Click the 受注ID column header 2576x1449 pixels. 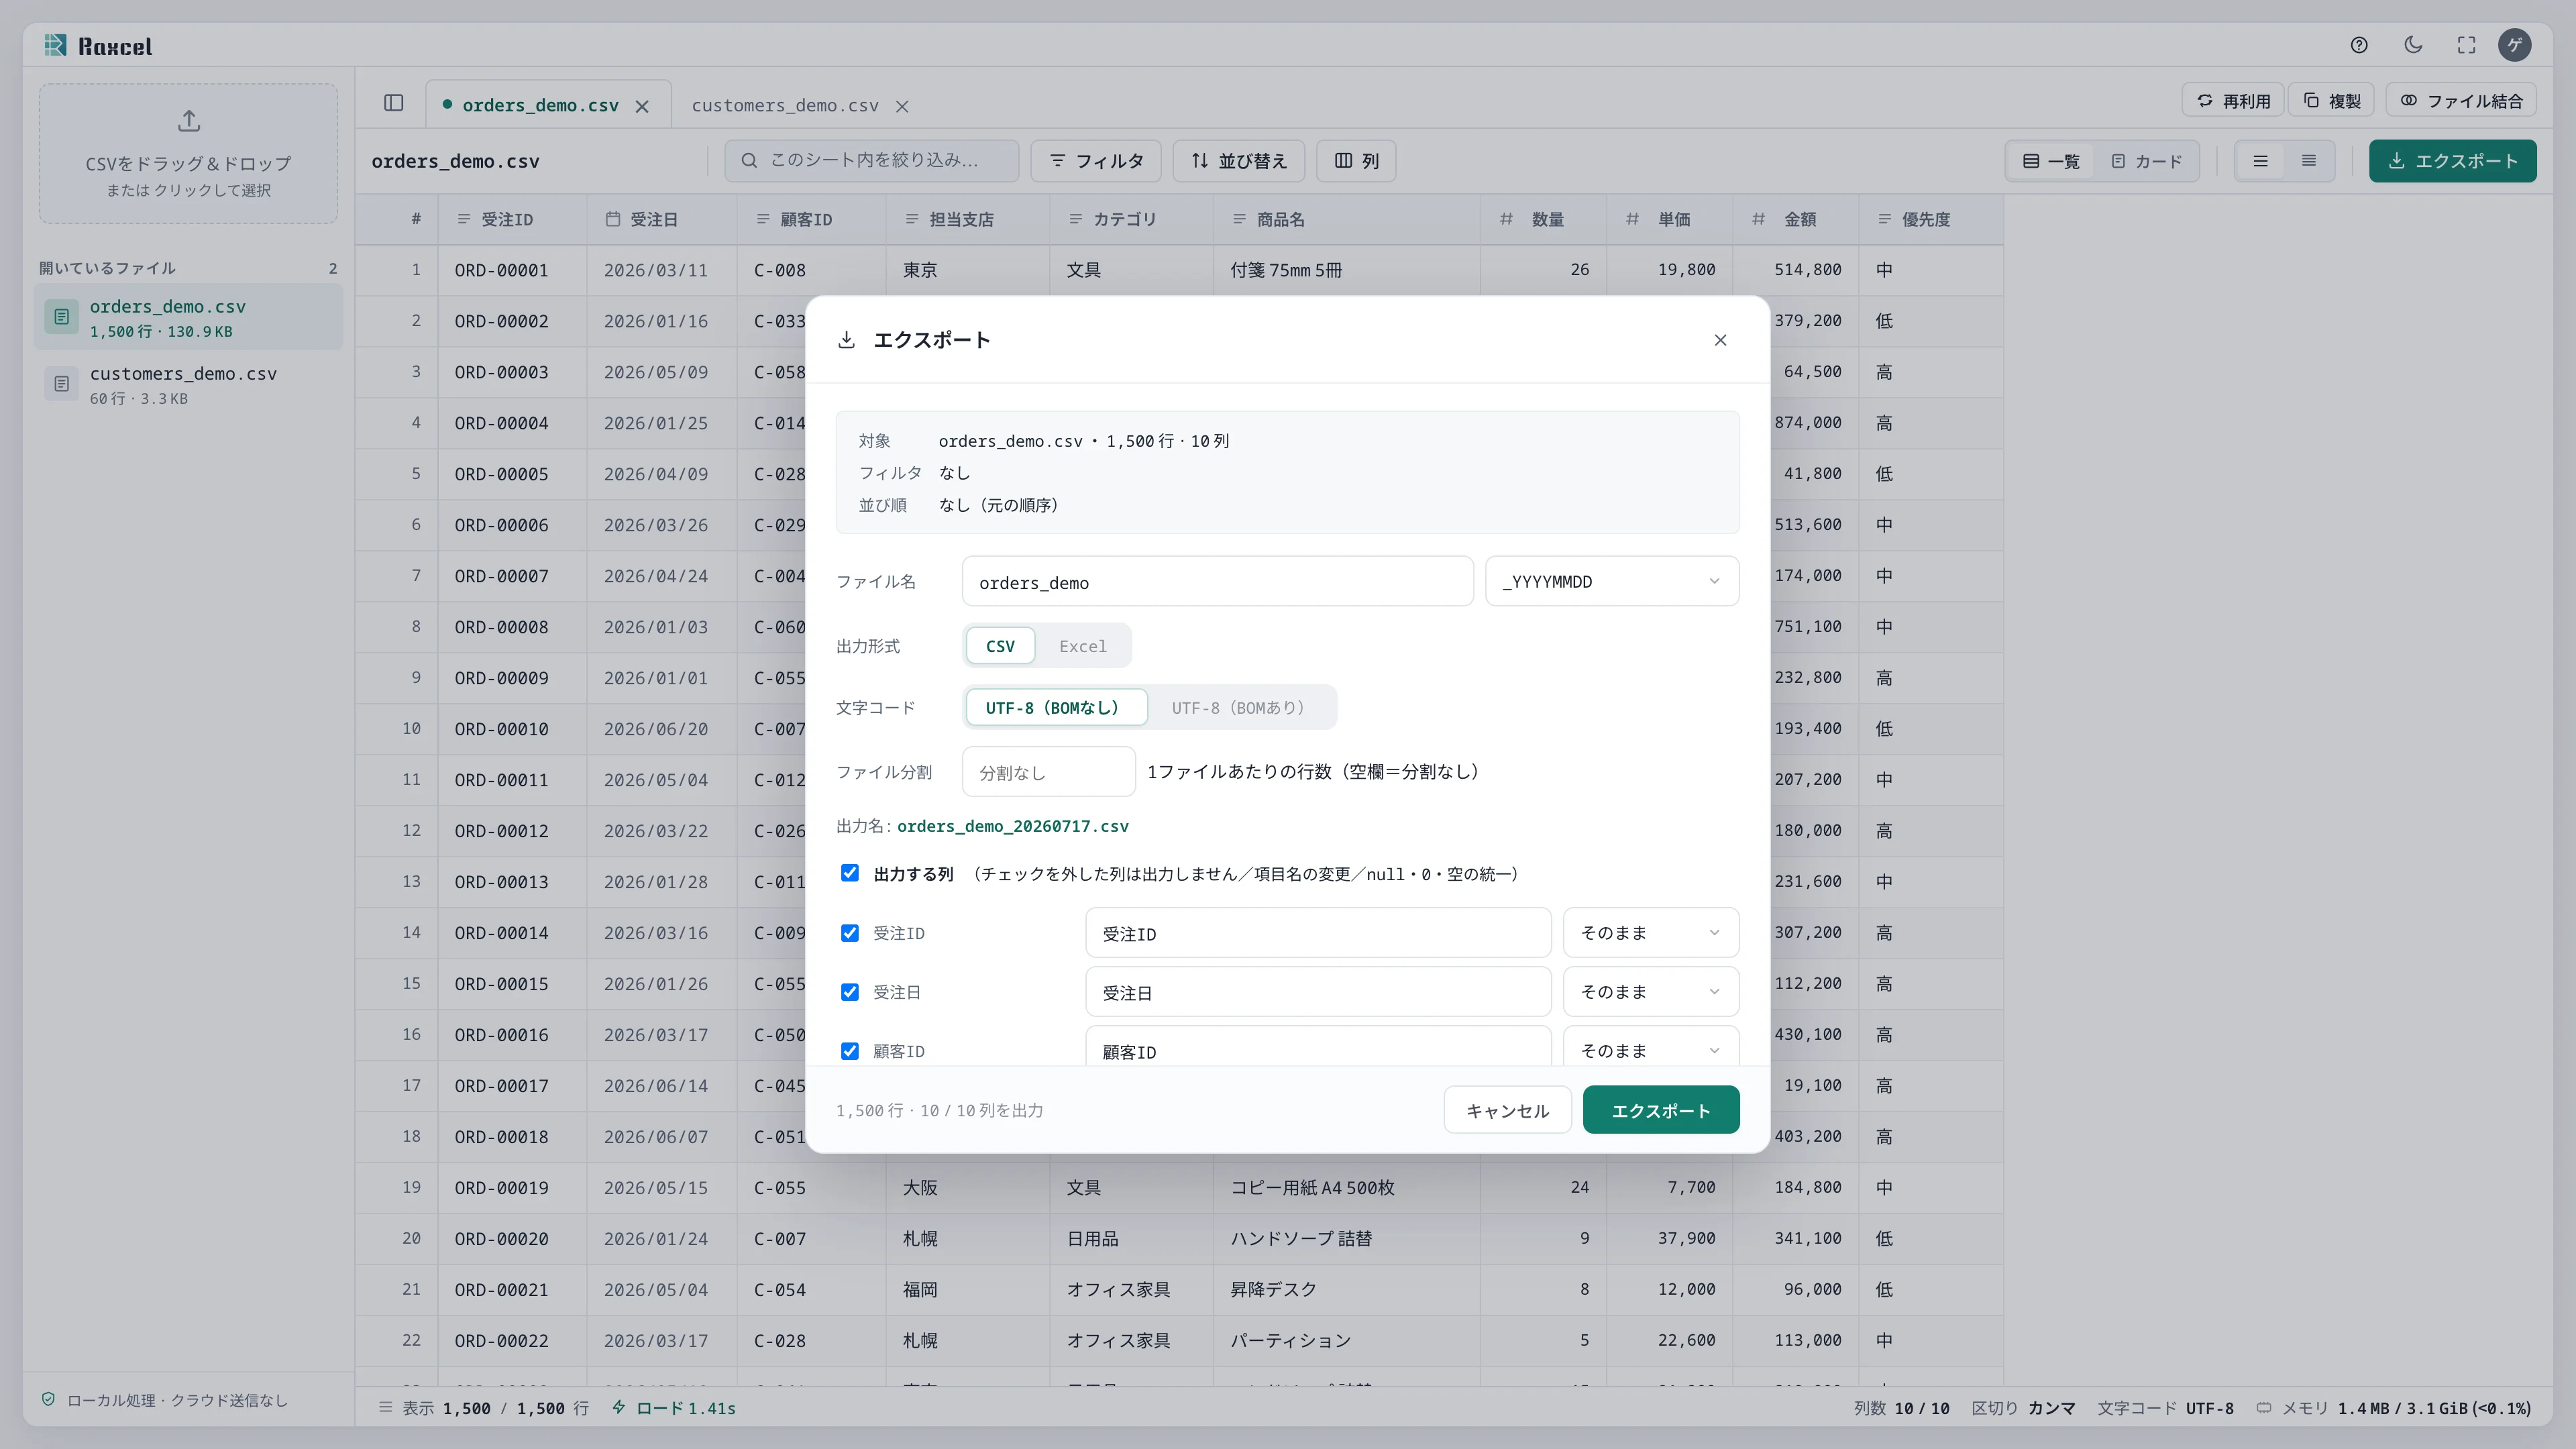coord(511,219)
